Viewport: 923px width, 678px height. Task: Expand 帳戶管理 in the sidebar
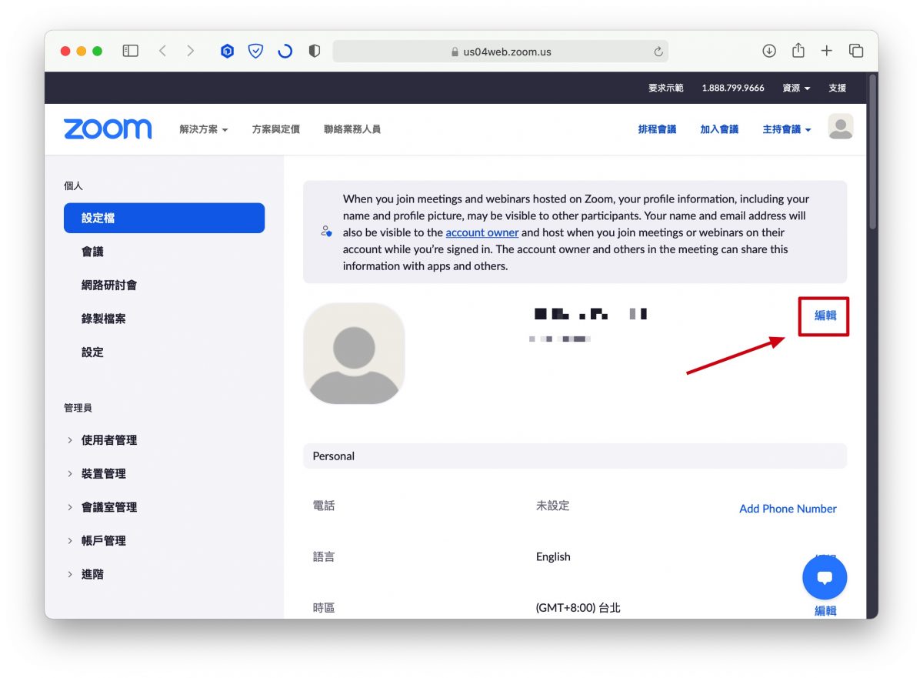(103, 540)
